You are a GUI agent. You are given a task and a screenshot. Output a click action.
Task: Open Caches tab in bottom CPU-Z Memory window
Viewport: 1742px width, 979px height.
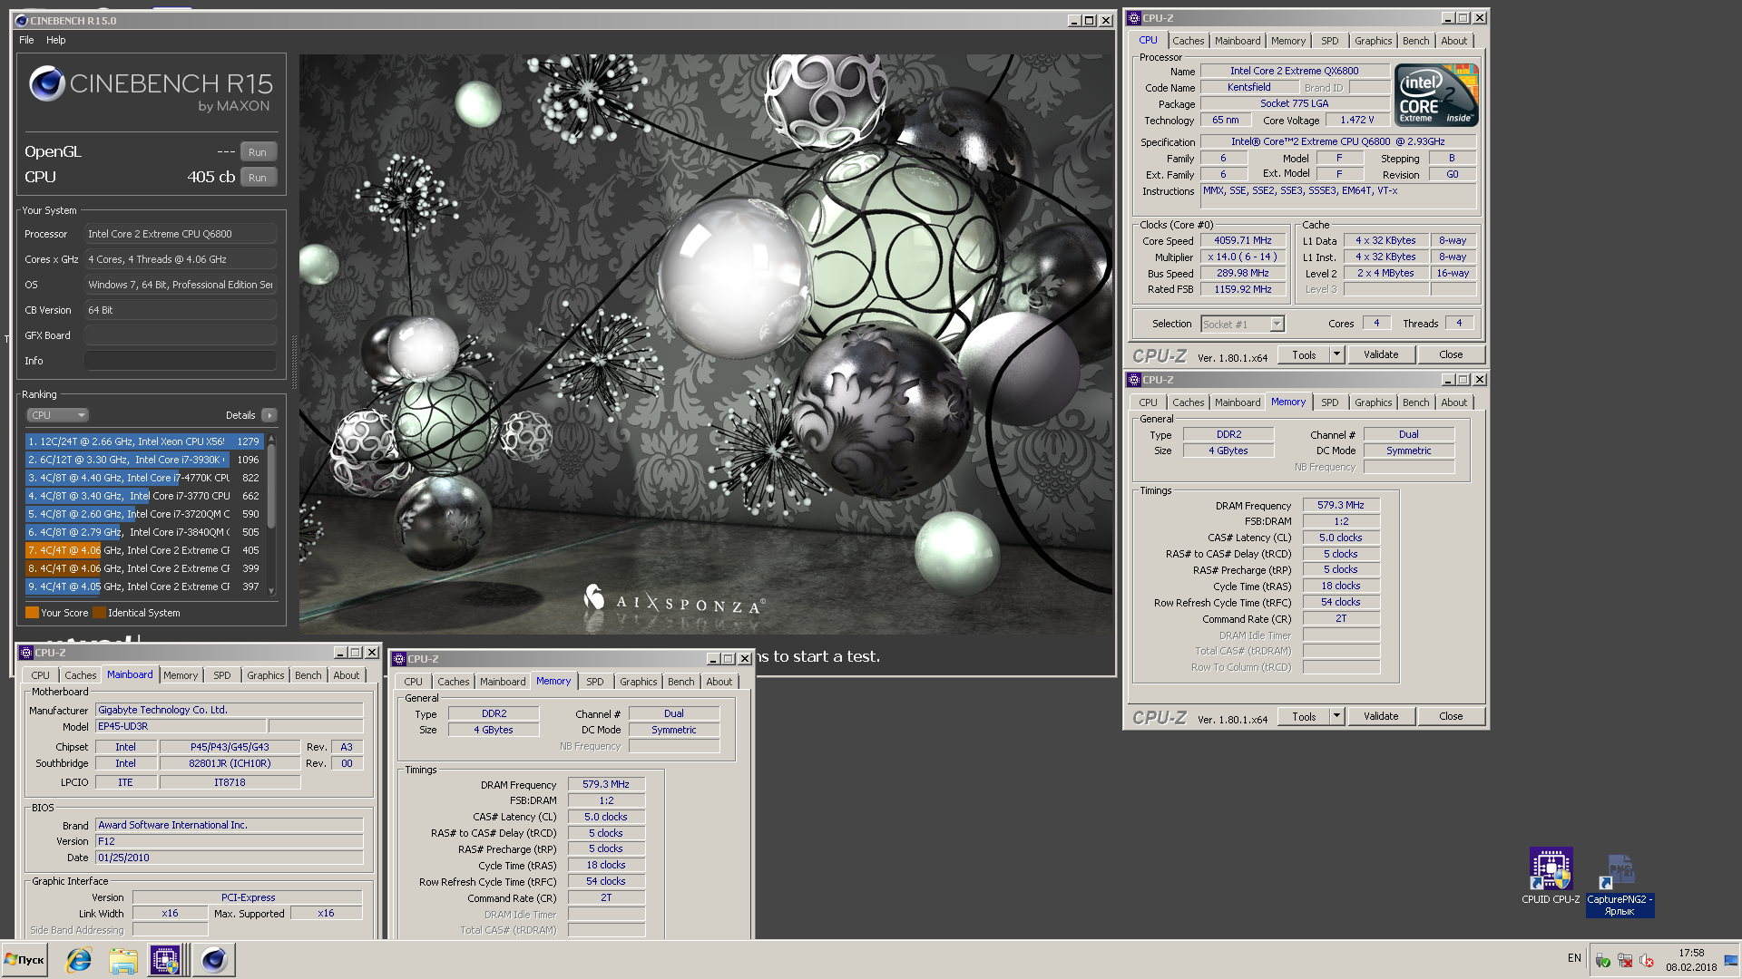pyautogui.click(x=453, y=682)
